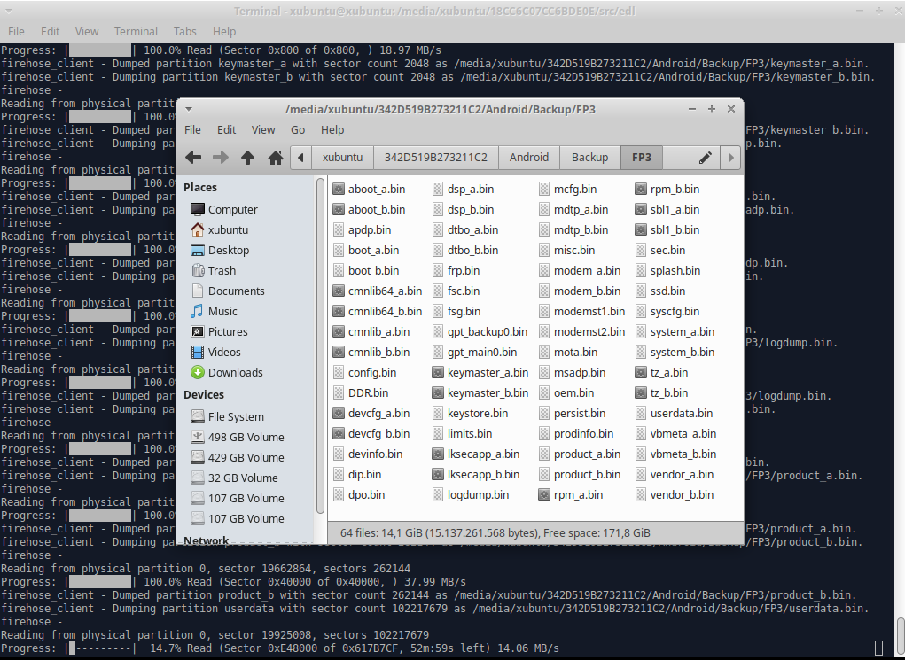Select the boot_a.bin file
The image size is (905, 660).
click(373, 250)
